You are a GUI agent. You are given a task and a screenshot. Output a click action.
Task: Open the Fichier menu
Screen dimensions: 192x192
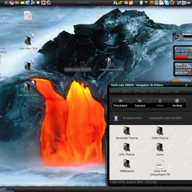pos(115,91)
